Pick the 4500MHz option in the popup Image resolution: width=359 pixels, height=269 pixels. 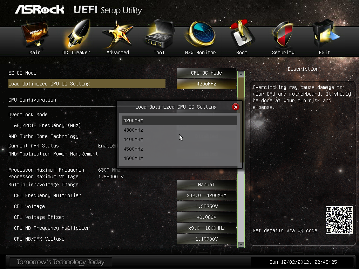click(179, 149)
